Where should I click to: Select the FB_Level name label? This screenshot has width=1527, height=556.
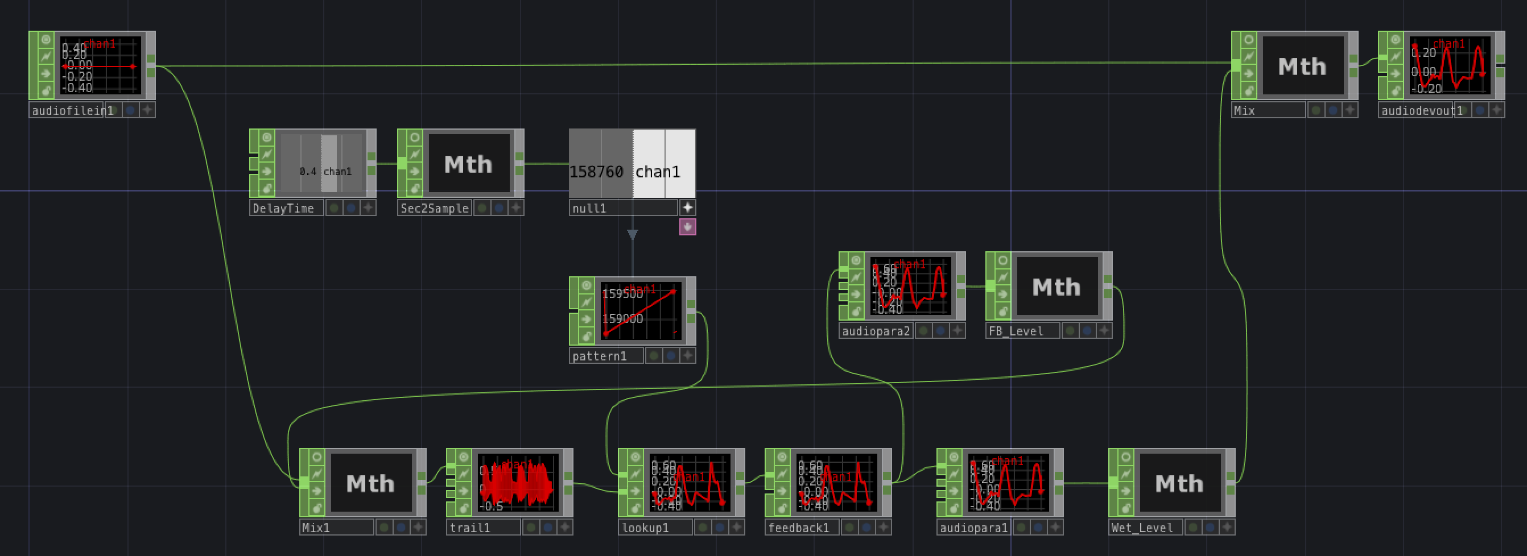[1022, 330]
